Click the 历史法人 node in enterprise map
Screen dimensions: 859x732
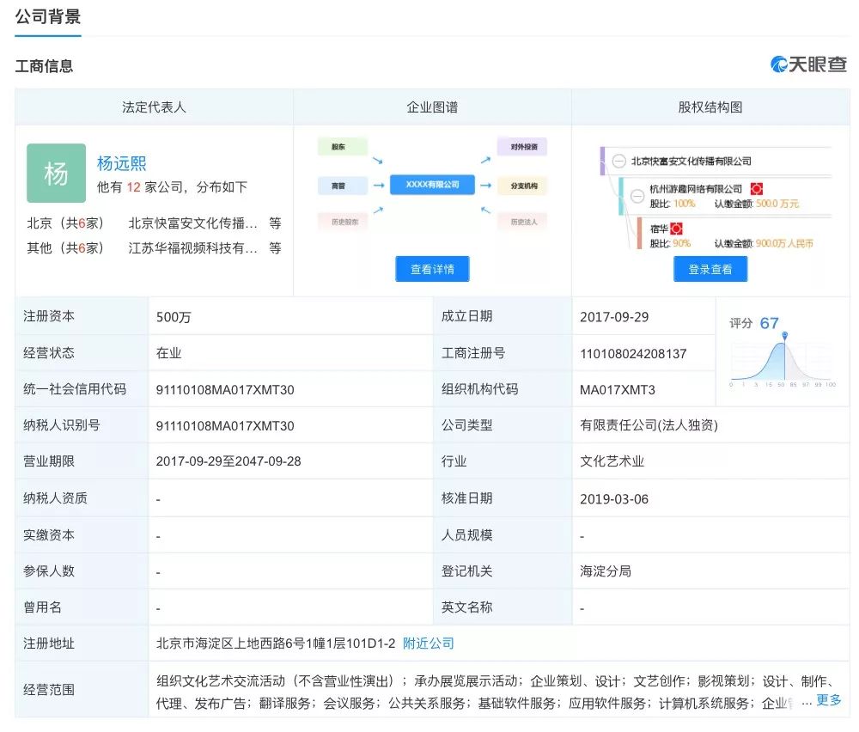click(522, 222)
